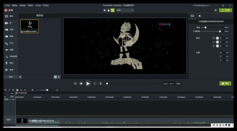Open the Library panel from the sidebar

click(8, 23)
